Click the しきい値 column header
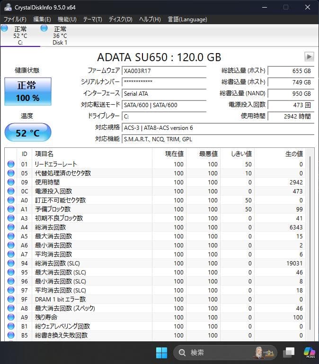Screen dimensions: 319x364 [x=237, y=154]
